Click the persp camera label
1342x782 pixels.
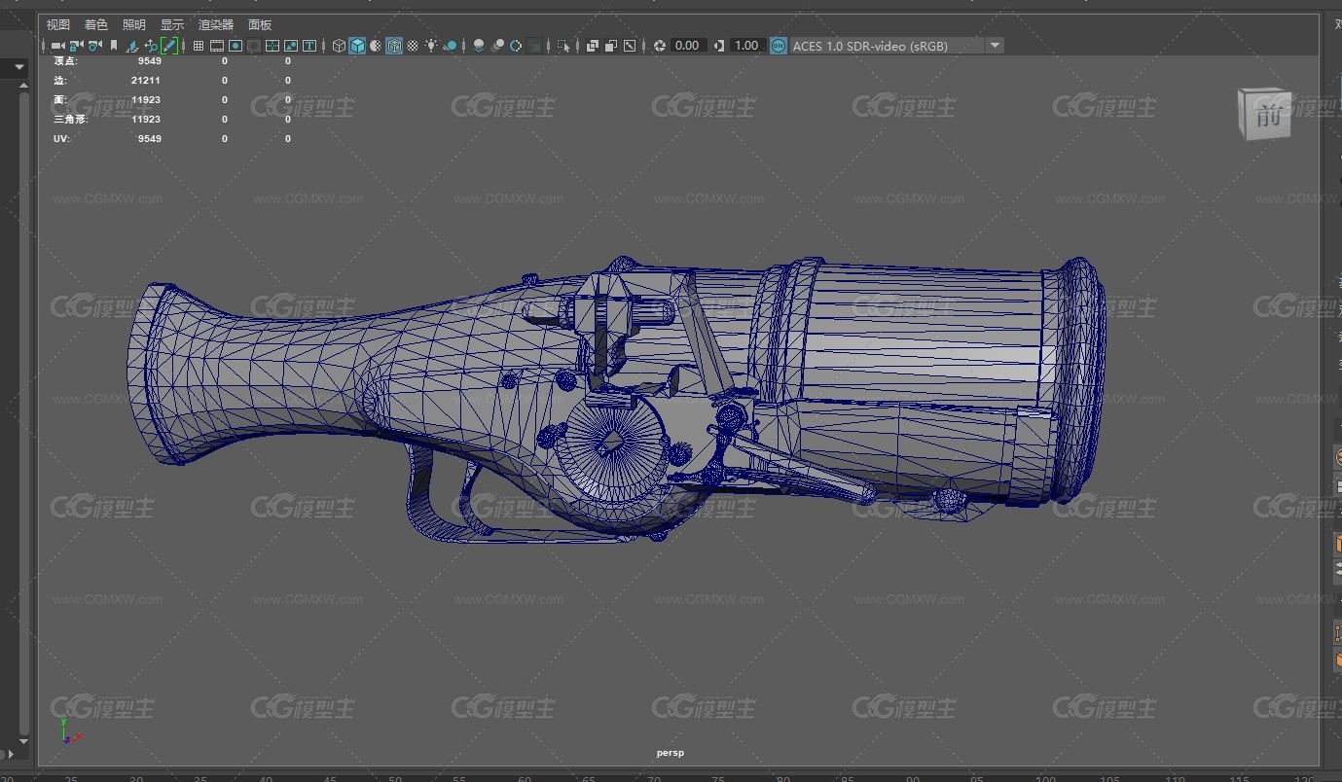pos(671,752)
